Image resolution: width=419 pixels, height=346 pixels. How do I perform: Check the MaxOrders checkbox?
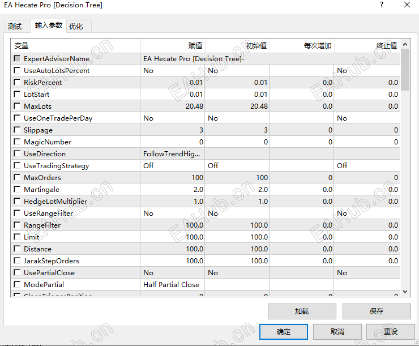point(17,177)
